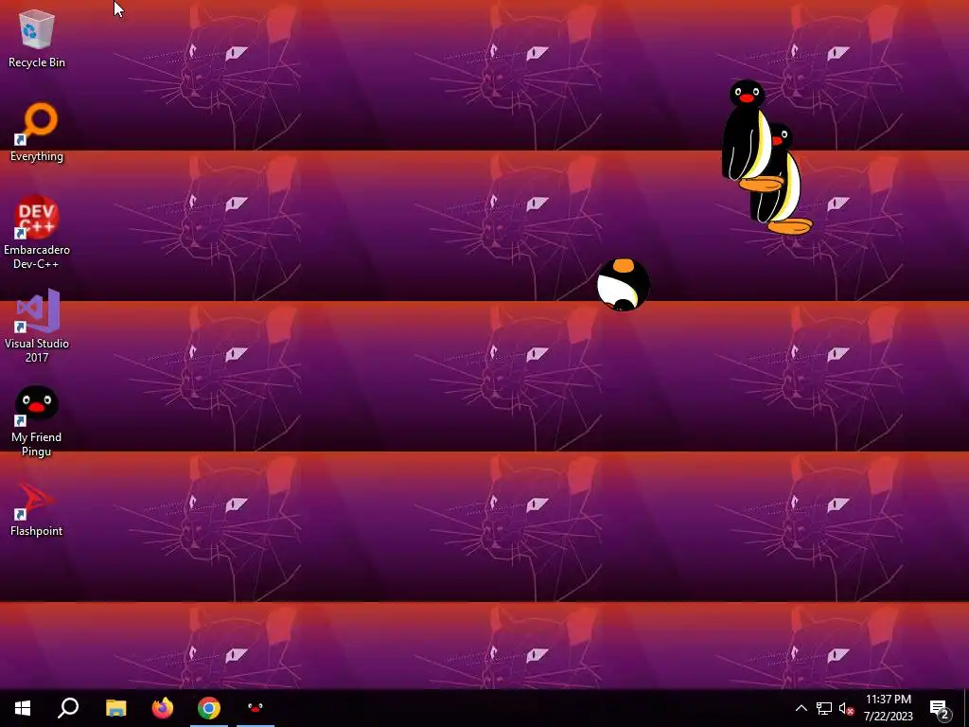Open the network status tray icon
Image resolution: width=969 pixels, height=727 pixels.
coord(824,708)
